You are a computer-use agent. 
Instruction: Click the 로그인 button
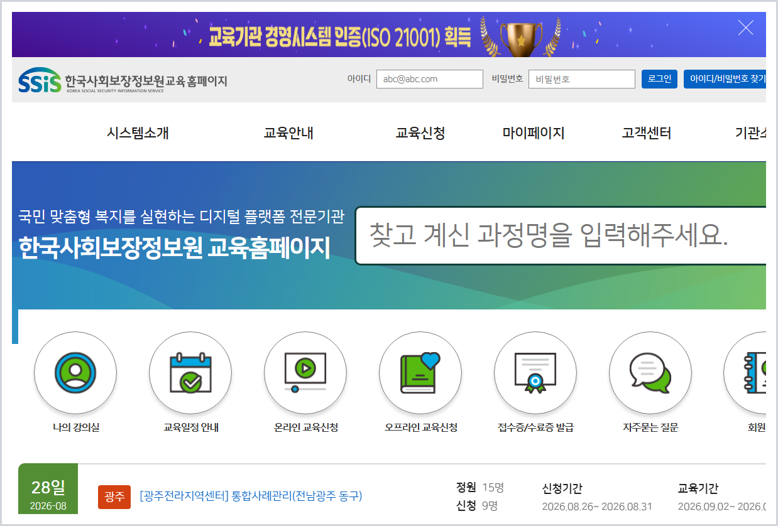pos(659,79)
